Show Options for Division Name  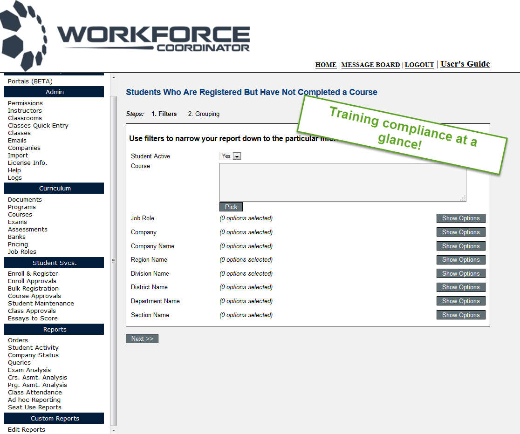tap(461, 273)
